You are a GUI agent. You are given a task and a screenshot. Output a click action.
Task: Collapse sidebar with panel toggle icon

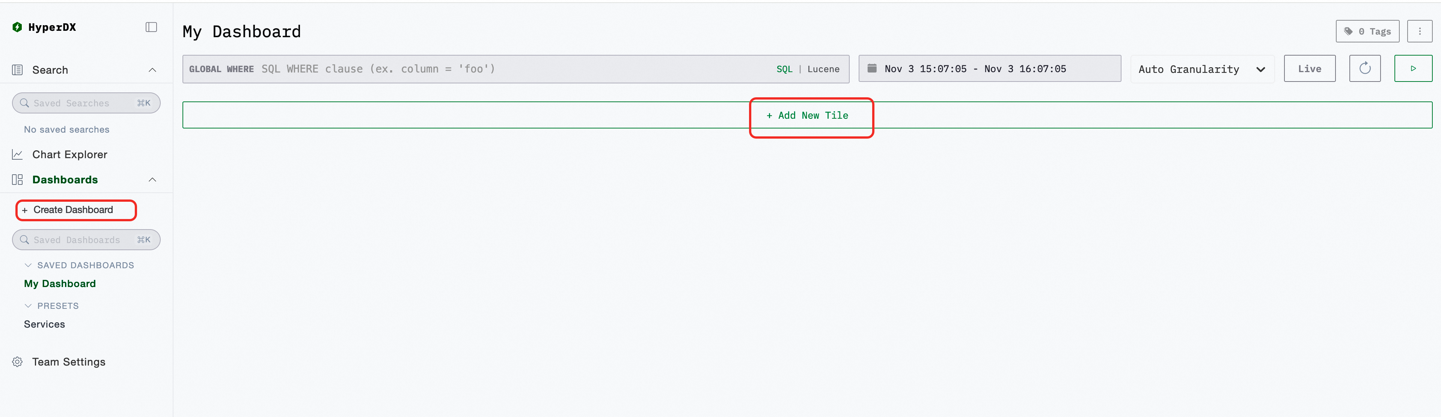click(151, 27)
